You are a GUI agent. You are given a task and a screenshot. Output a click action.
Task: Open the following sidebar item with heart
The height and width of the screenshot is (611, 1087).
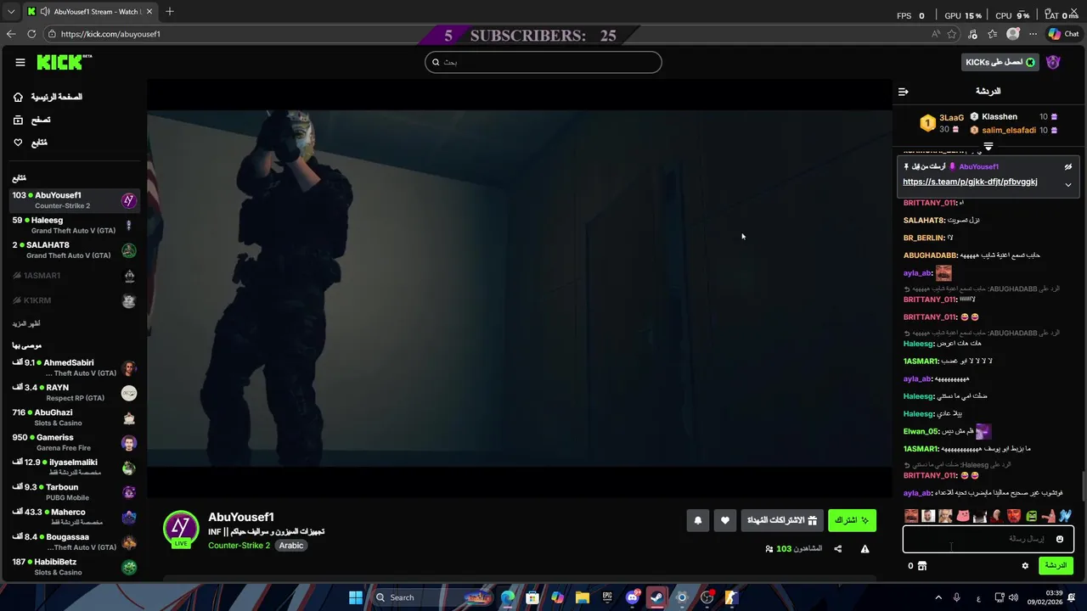point(30,143)
